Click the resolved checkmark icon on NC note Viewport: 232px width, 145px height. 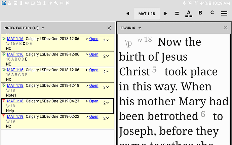pos(4,38)
